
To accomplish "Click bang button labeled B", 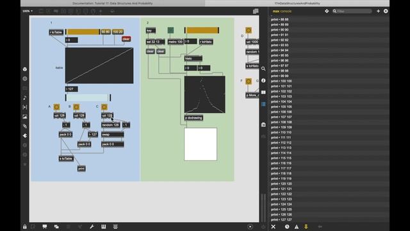I will coord(76,107).
